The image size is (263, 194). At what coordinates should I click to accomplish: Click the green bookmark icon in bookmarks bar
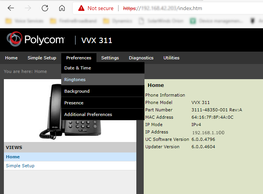pos(193,21)
